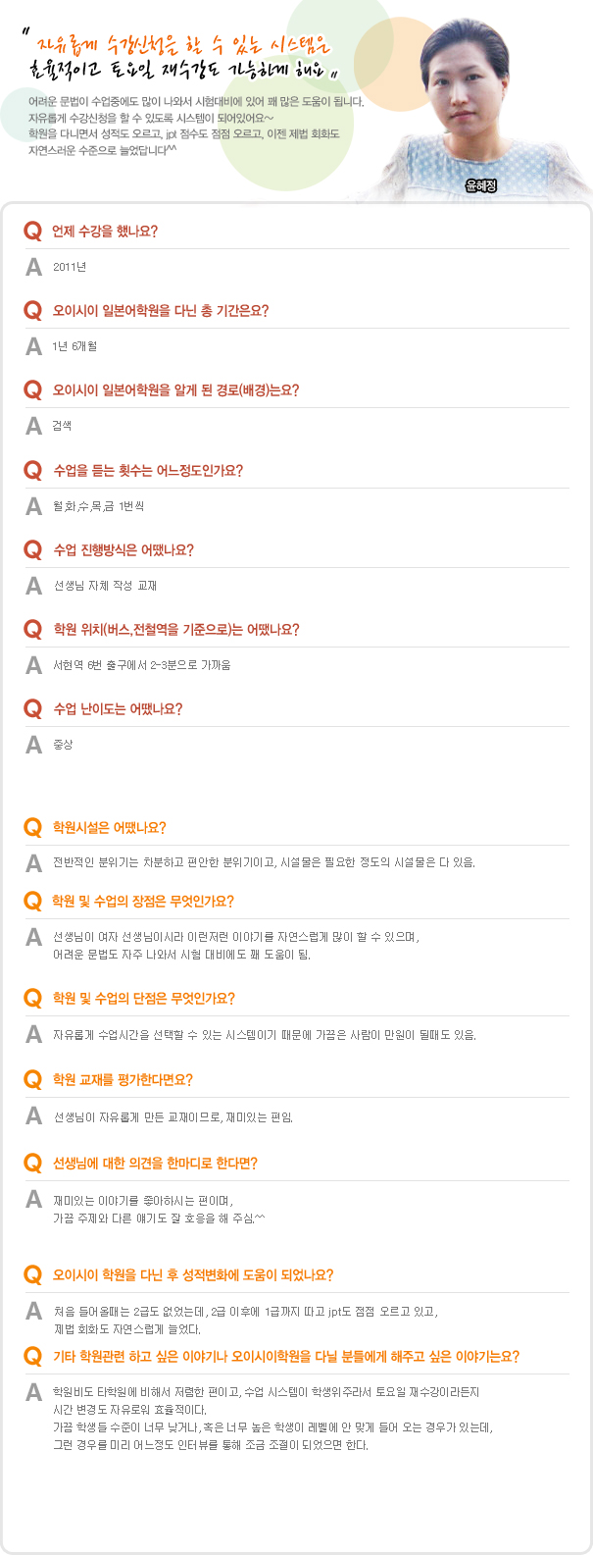Click the Q icon beside "학원 교재를 평가한다면요?"
The height and width of the screenshot is (1555, 593).
33,1080
